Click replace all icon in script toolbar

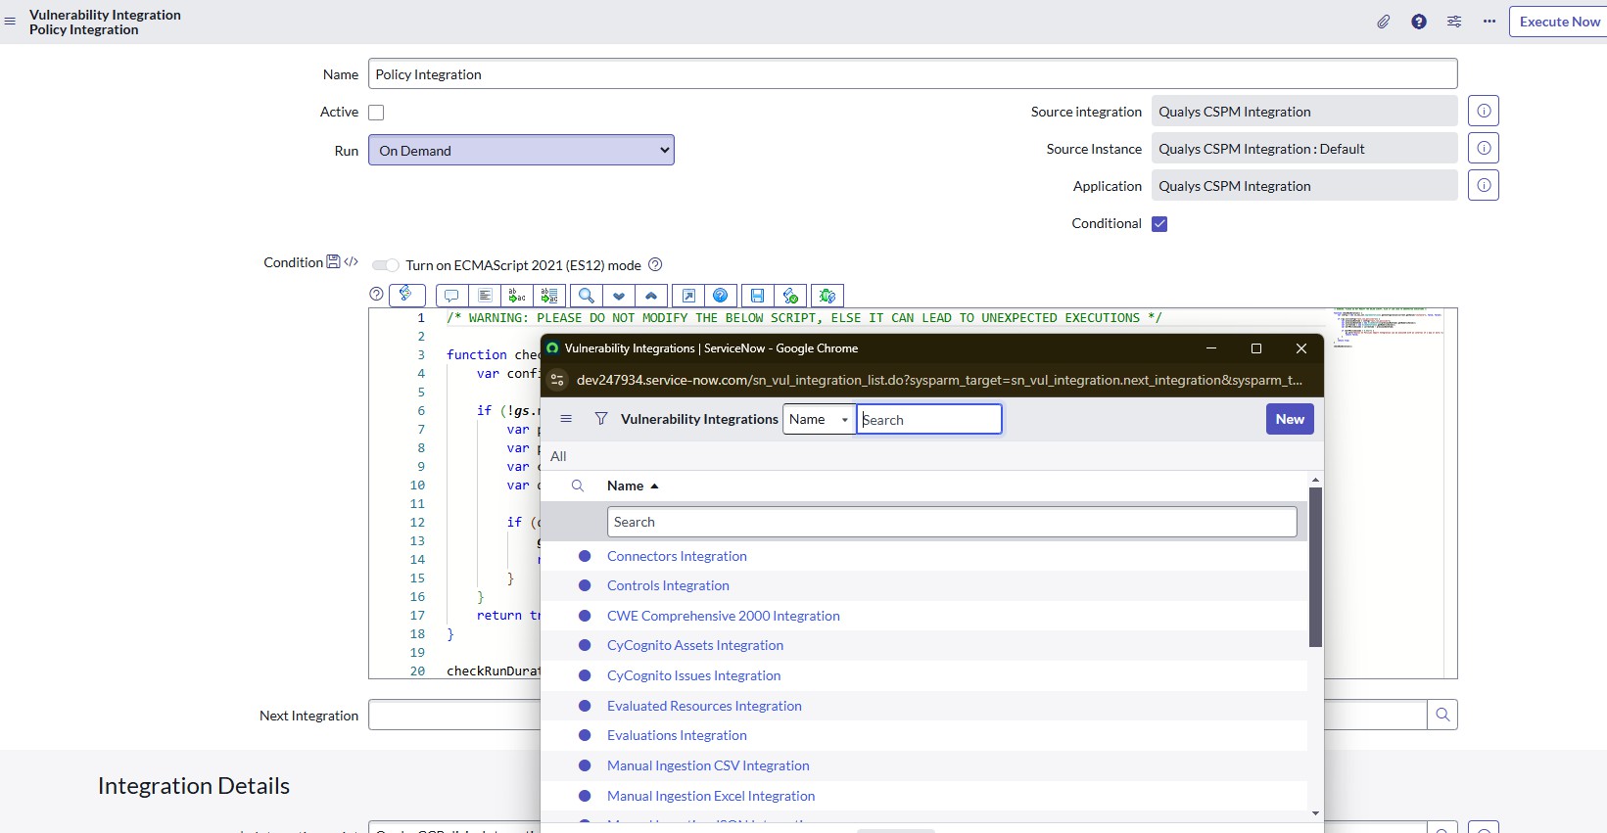point(549,296)
